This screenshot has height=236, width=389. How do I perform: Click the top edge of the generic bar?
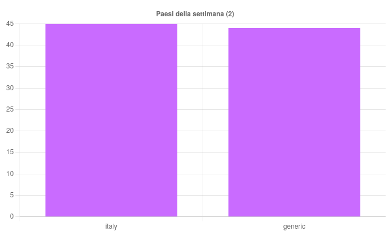click(x=294, y=28)
